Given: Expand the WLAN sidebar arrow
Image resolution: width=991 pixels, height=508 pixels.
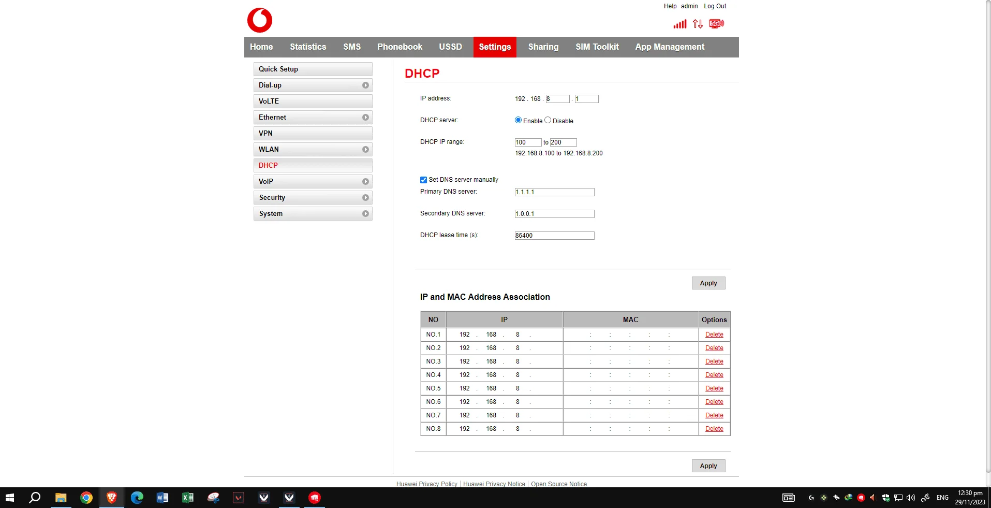Looking at the screenshot, I should (365, 150).
